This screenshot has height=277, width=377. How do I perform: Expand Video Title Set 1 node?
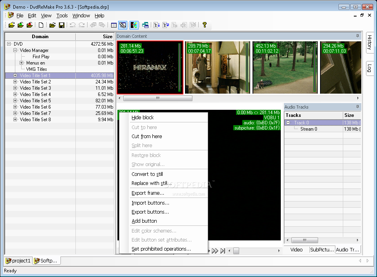point(15,76)
